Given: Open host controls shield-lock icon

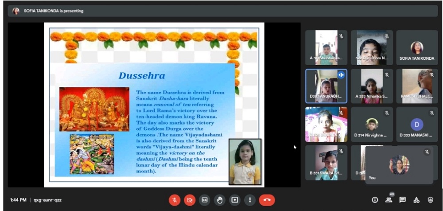Looking at the screenshot, I should tap(430, 200).
